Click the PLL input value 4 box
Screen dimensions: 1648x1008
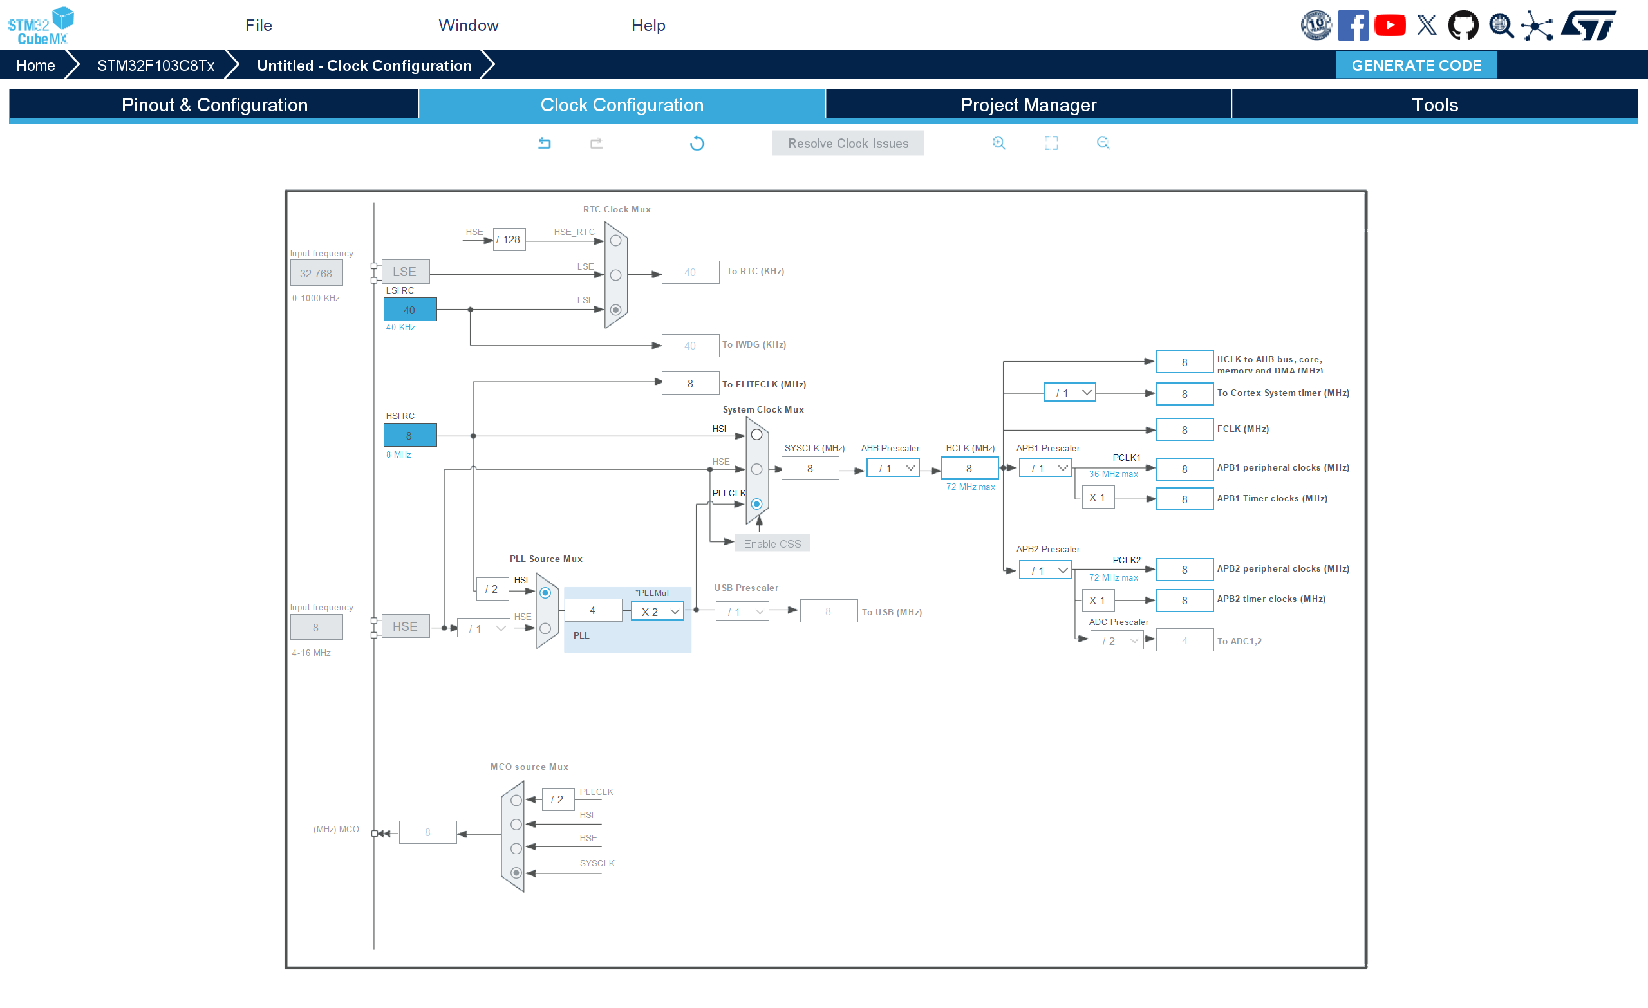click(x=593, y=611)
